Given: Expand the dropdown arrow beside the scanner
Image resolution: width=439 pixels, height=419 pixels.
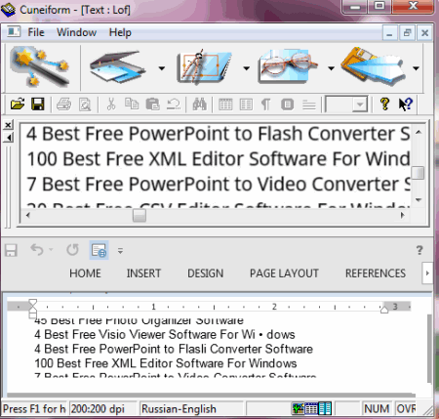Looking at the screenshot, I should [162, 68].
